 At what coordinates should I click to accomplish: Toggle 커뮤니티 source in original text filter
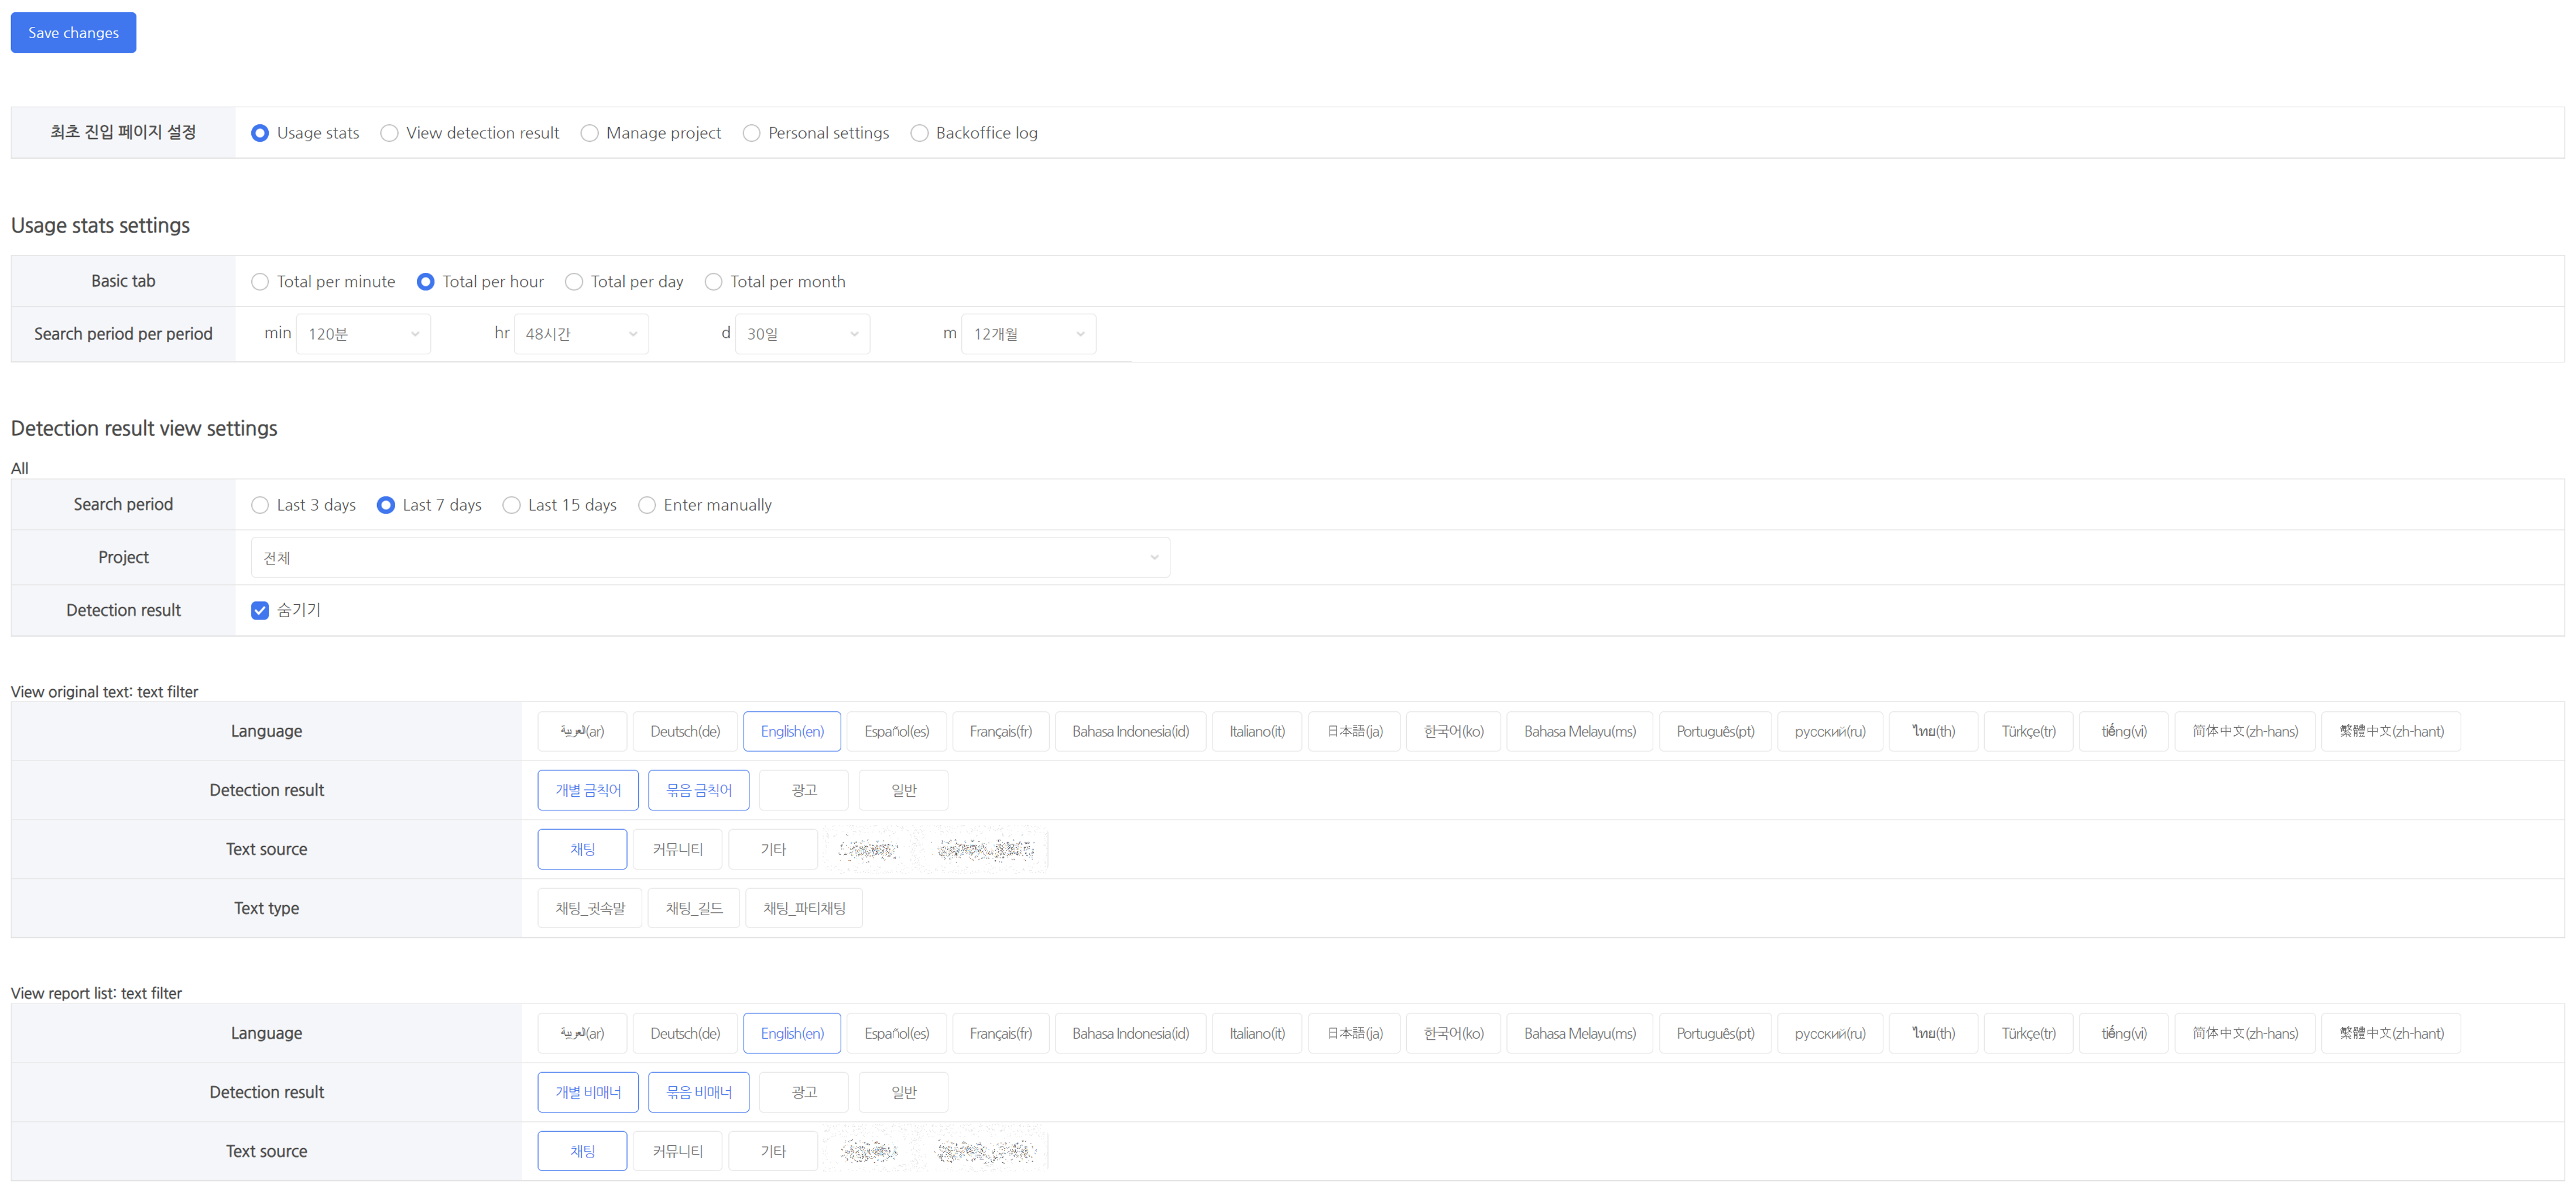tap(678, 849)
